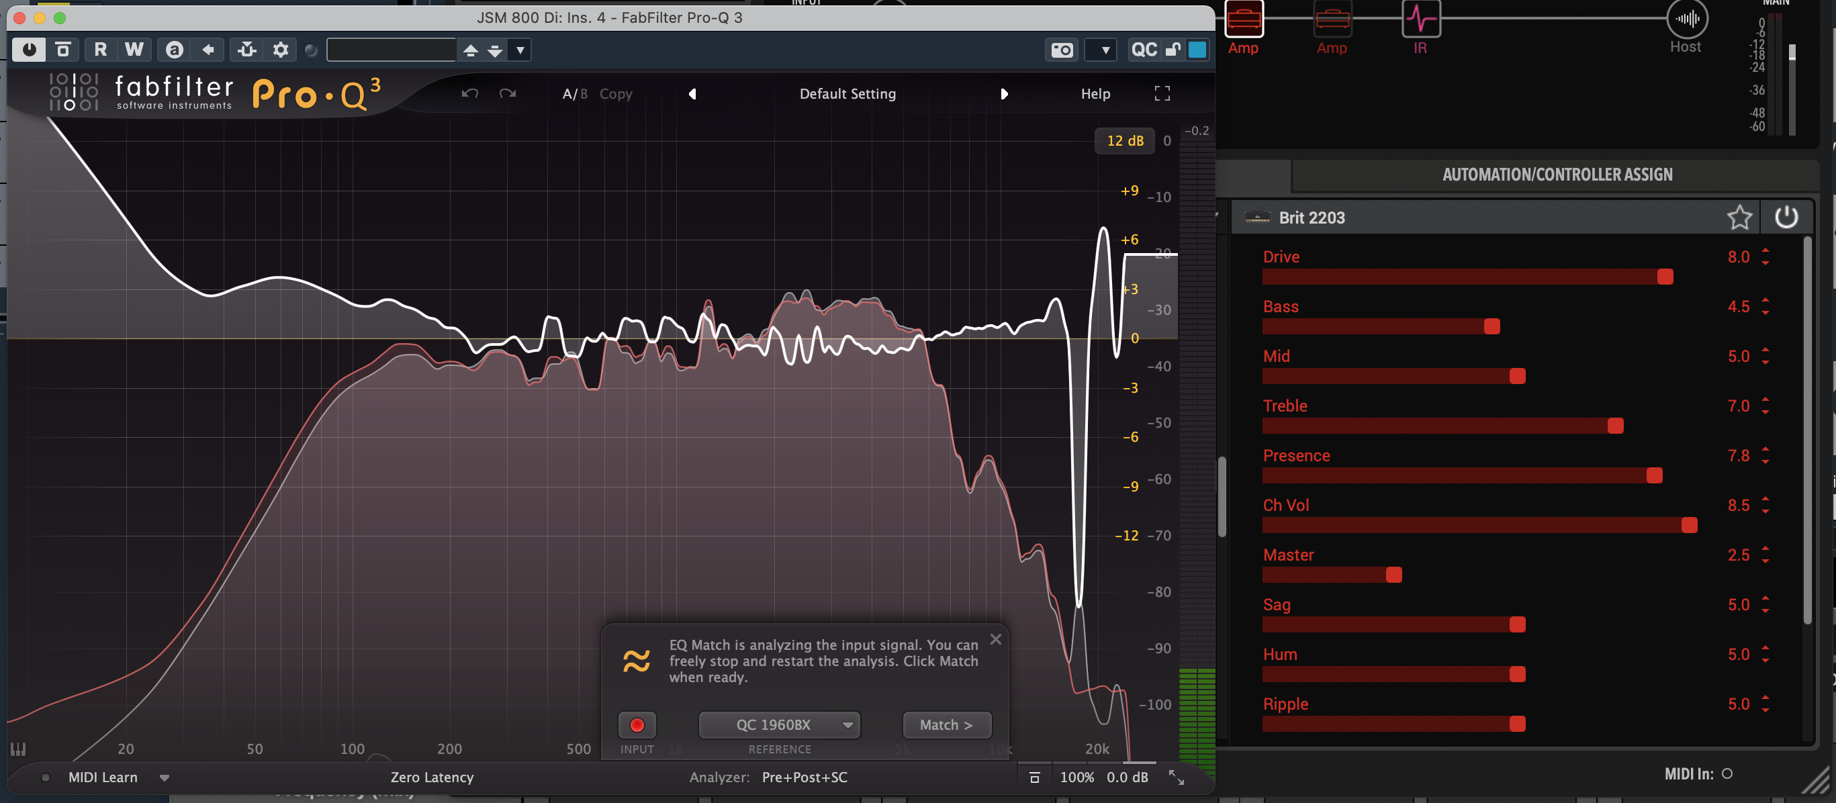Click the Match button
This screenshot has width=1836, height=803.
pos(946,725)
